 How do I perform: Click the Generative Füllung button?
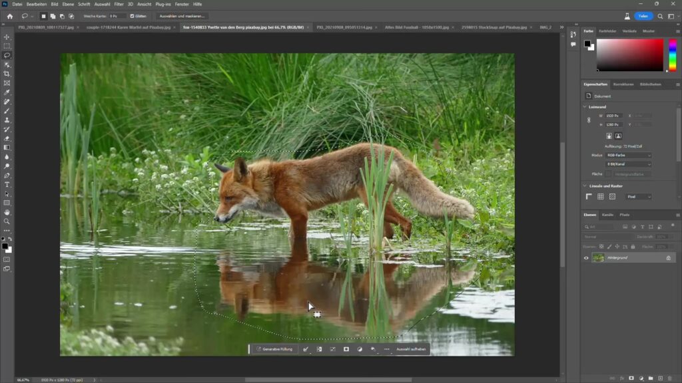(274, 349)
